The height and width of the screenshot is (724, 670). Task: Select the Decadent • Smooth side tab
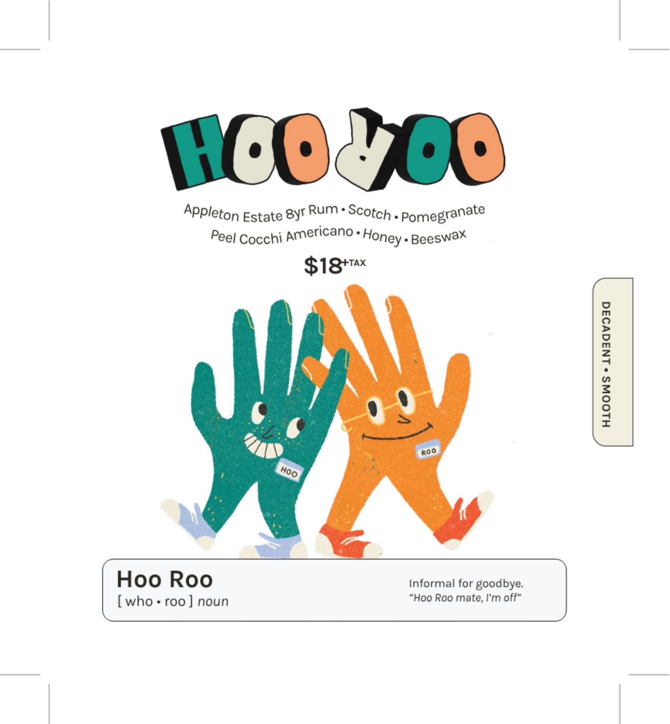[613, 362]
